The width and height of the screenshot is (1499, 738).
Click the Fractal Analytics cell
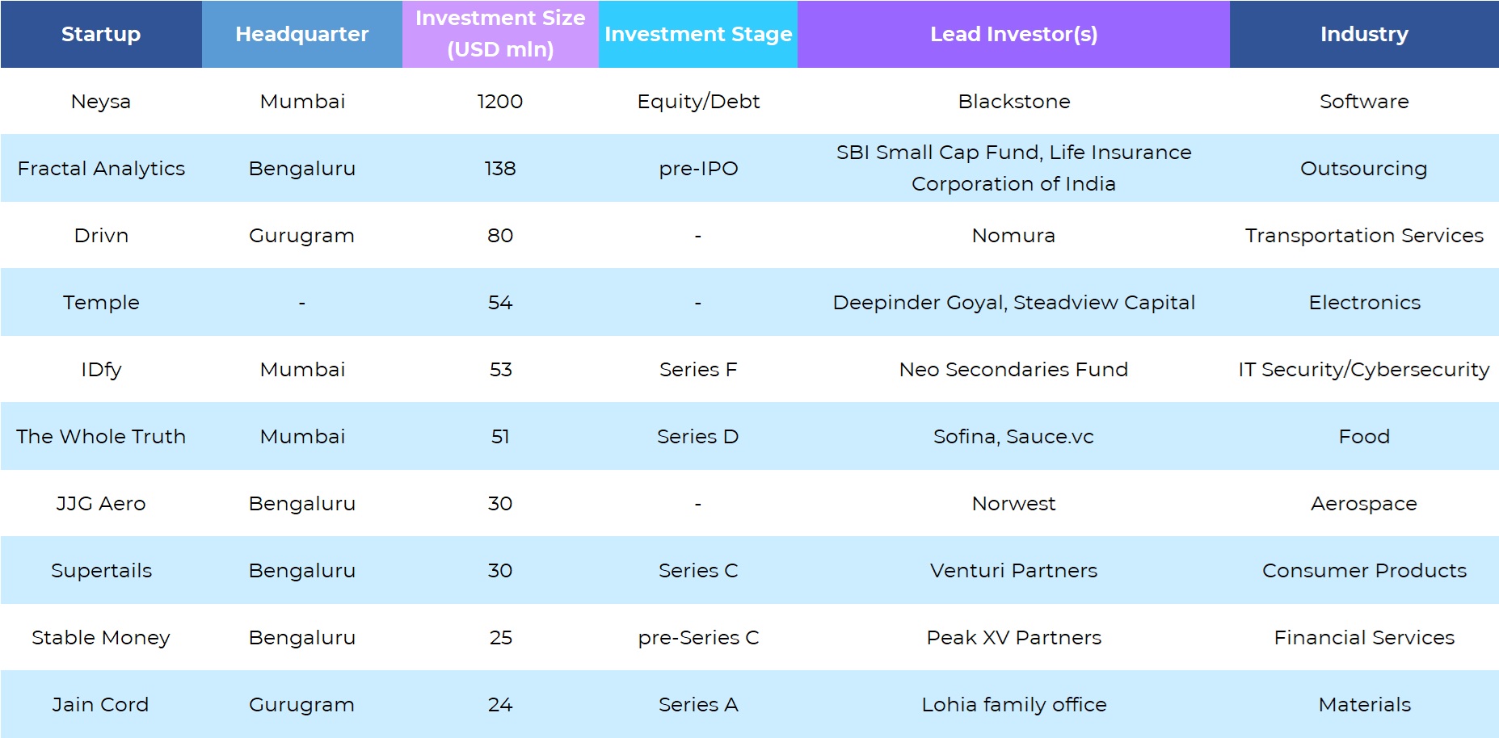tap(101, 168)
